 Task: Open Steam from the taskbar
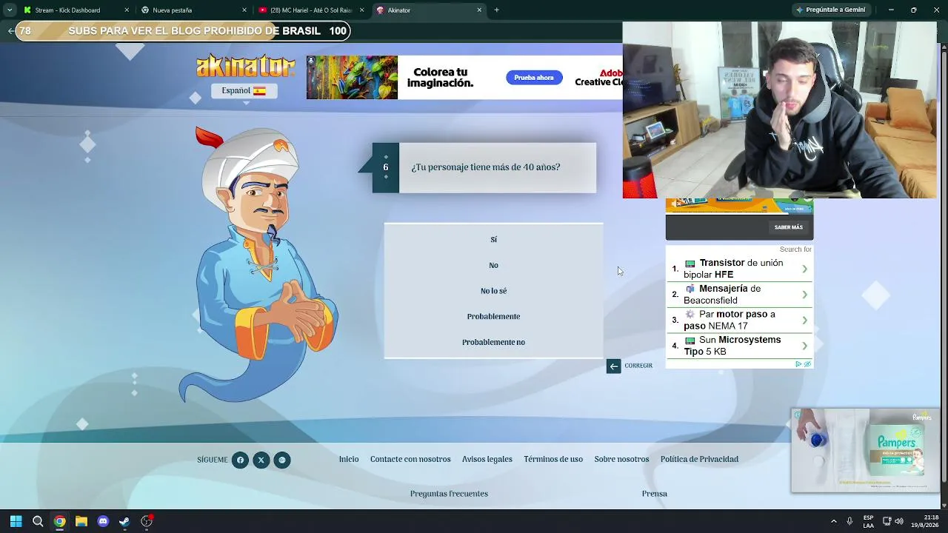(x=124, y=521)
